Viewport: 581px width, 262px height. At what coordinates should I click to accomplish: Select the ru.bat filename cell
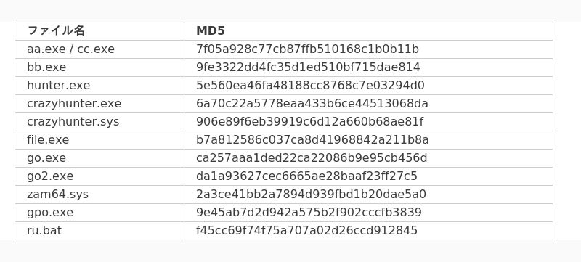(99, 231)
